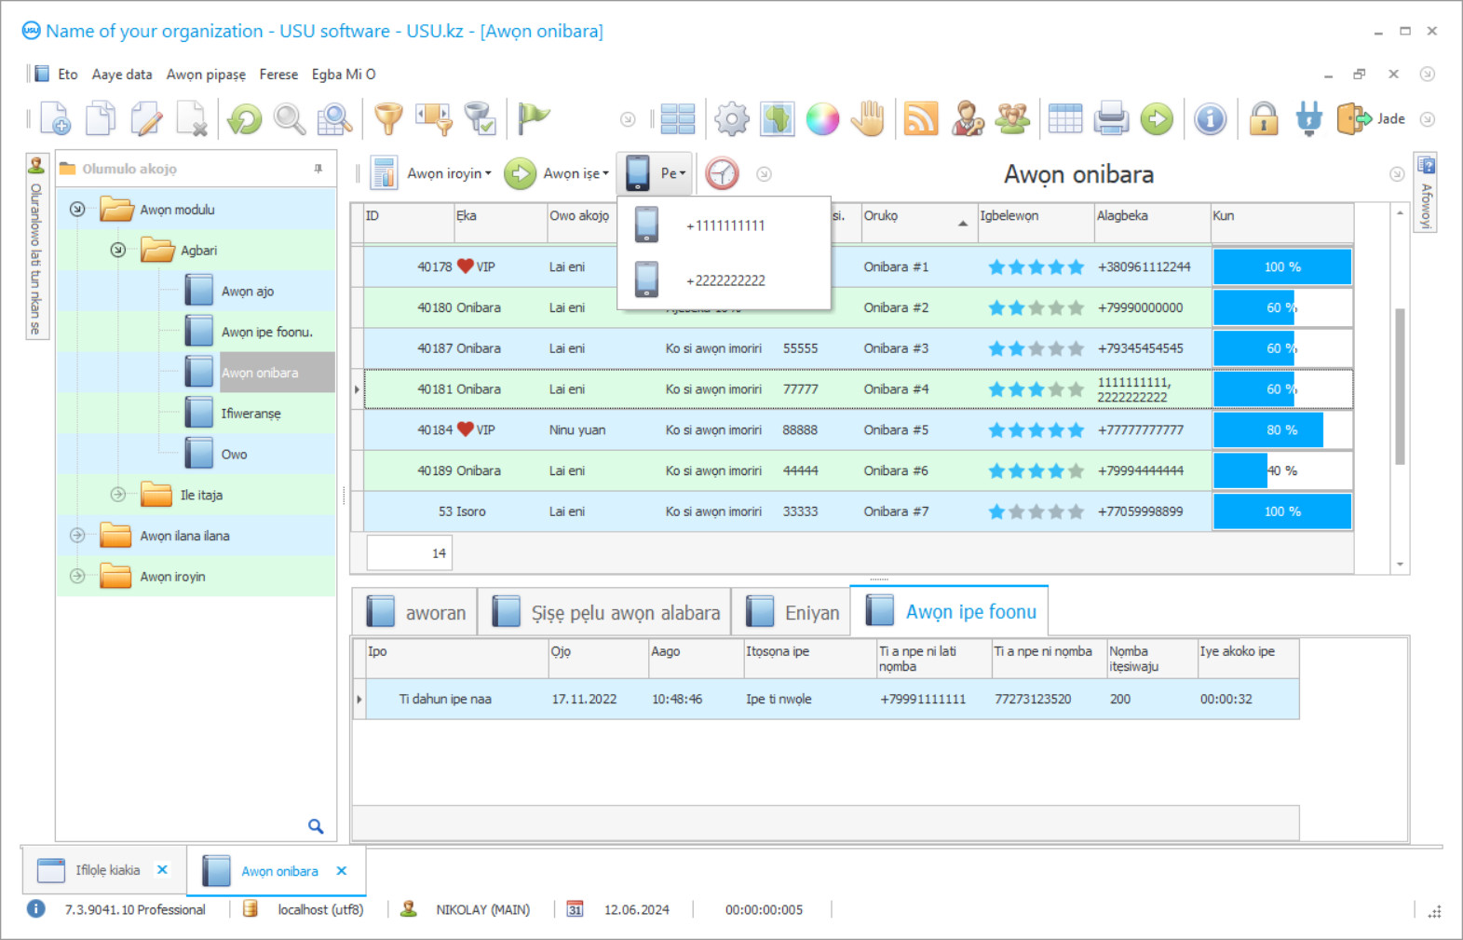
Task: Open the Aaye data menu
Action: (x=122, y=75)
